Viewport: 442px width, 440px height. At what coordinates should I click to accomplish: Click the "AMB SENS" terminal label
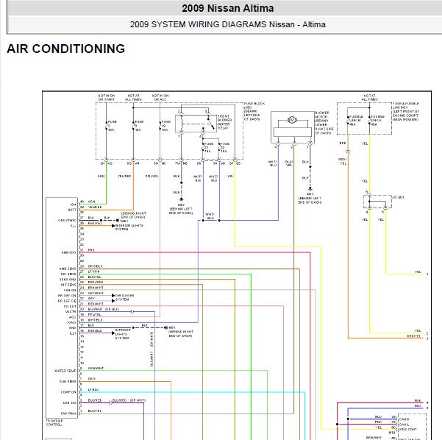pyautogui.click(x=68, y=269)
